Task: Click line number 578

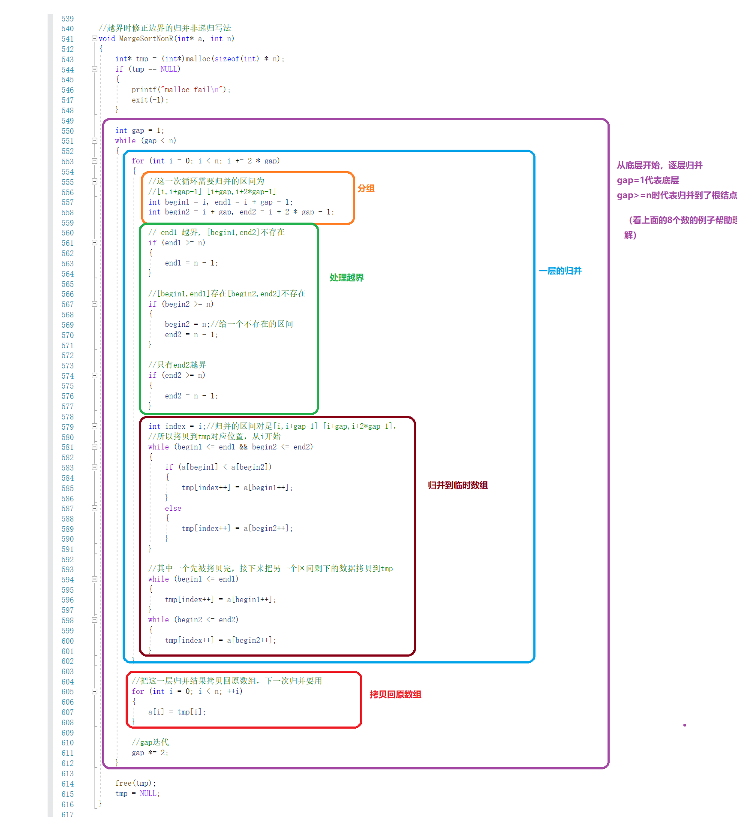Action: pyautogui.click(x=67, y=416)
